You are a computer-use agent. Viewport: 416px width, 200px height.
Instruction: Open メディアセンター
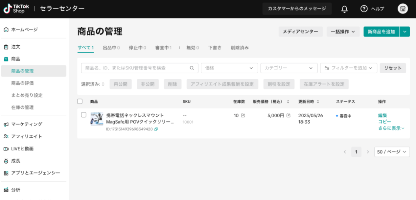300,31
